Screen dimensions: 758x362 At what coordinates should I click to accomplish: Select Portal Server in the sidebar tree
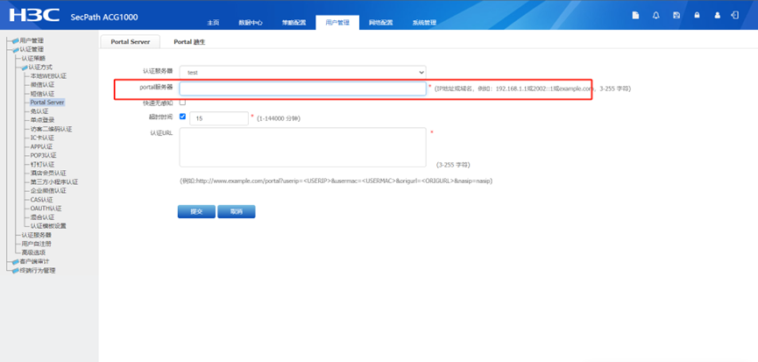tap(47, 103)
